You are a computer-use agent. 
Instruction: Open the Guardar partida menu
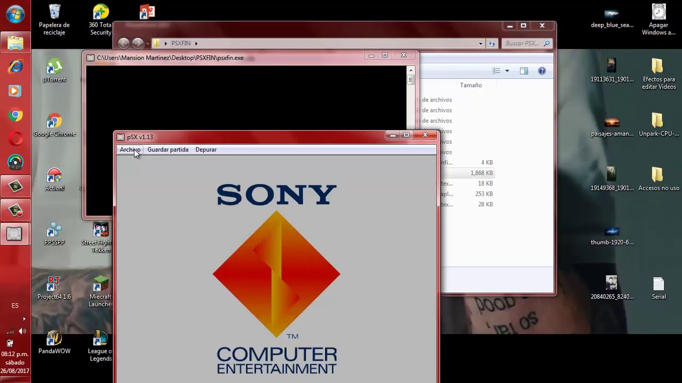168,149
